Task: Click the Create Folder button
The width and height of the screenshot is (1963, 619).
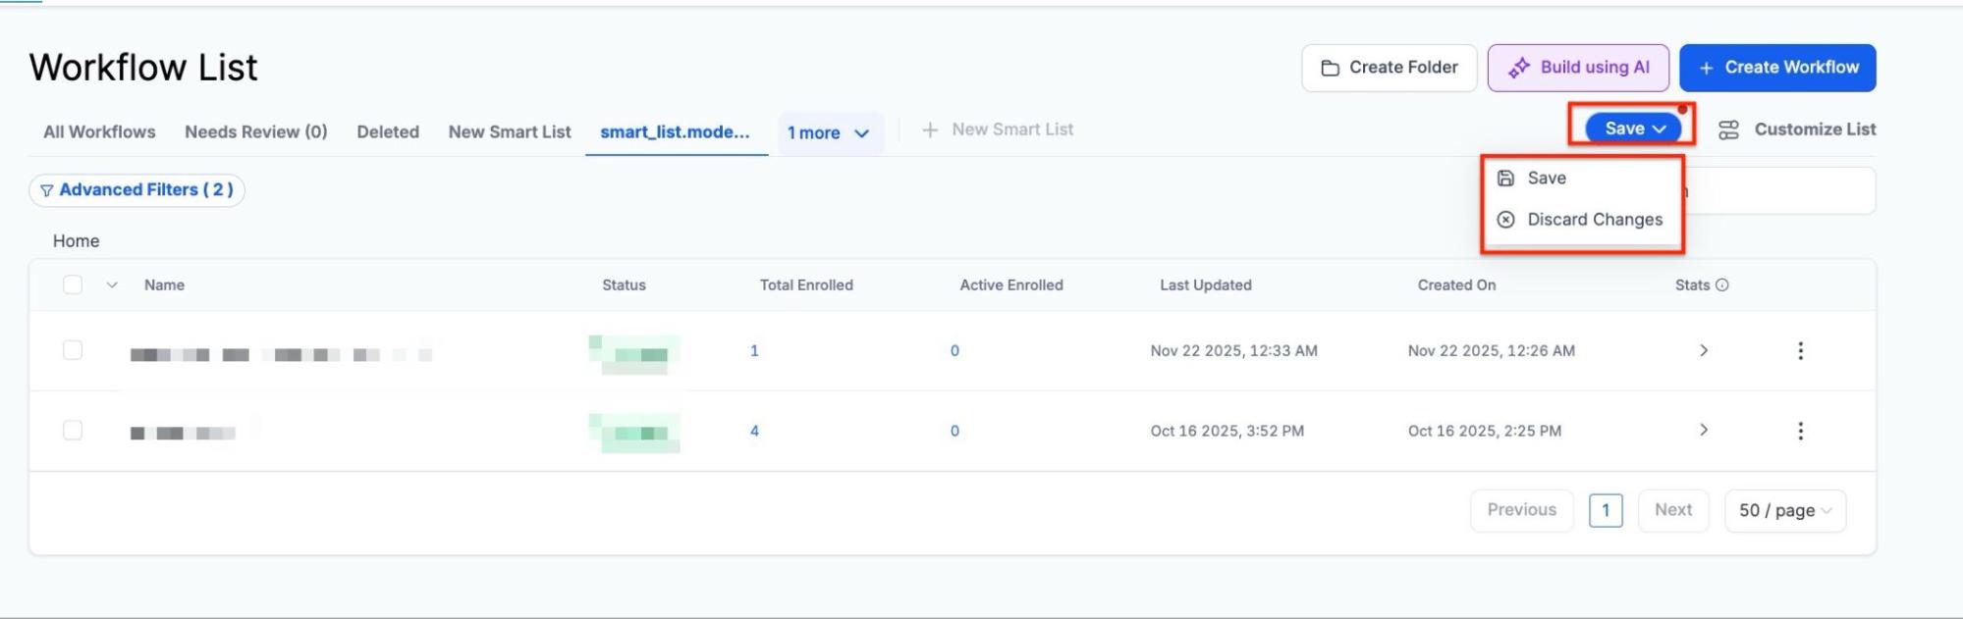Action: (x=1389, y=68)
